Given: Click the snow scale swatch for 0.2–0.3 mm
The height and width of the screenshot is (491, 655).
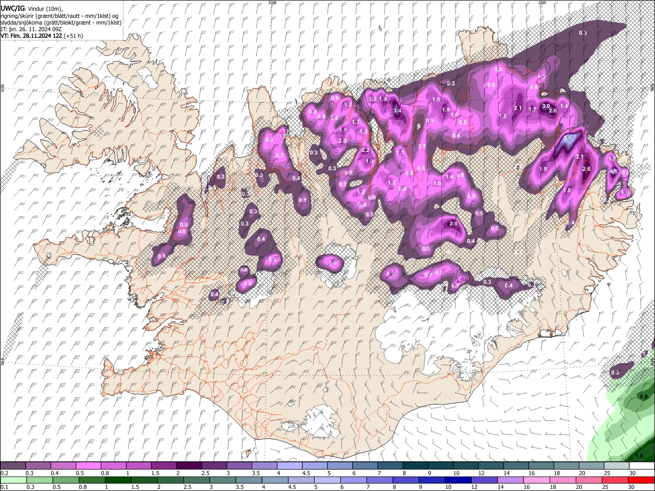Looking at the screenshot, I should 13,465.
